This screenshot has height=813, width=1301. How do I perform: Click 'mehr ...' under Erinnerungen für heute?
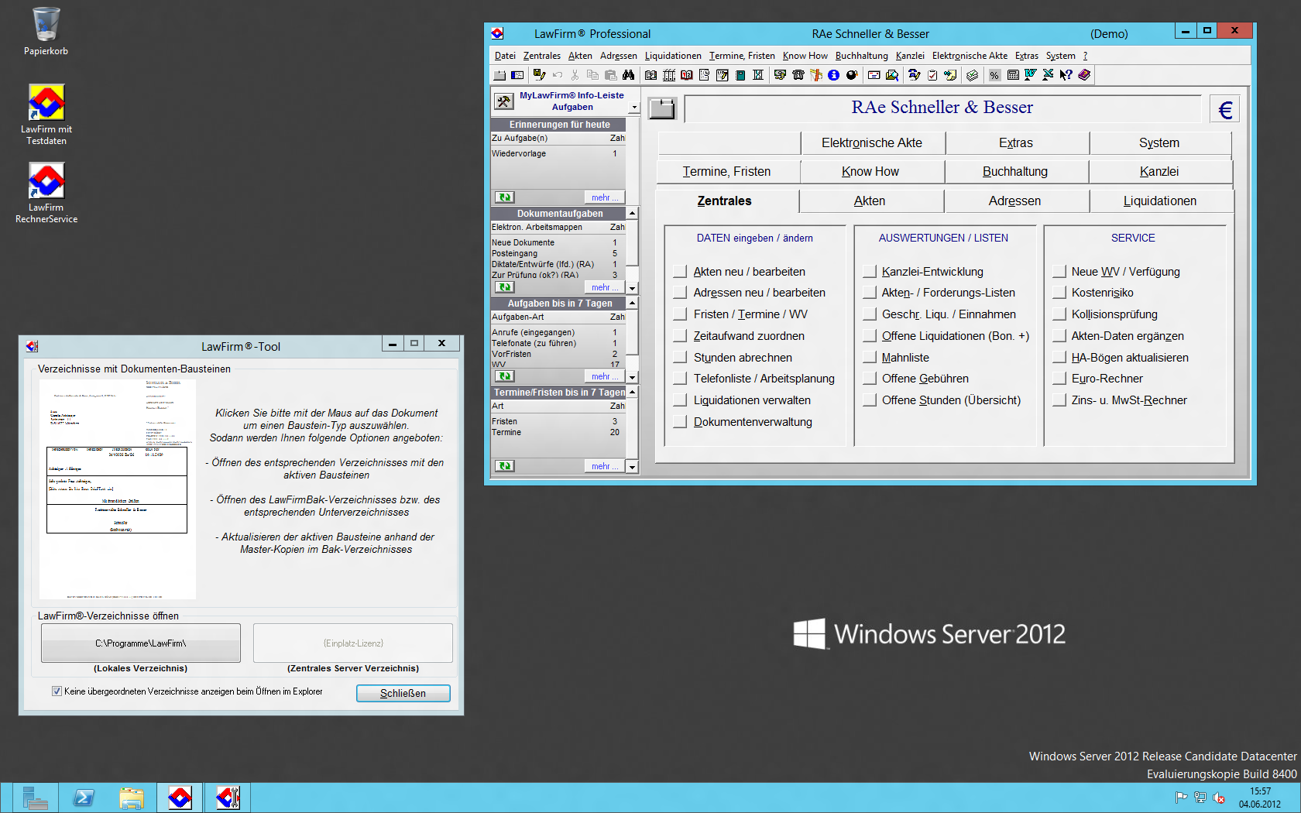[604, 197]
